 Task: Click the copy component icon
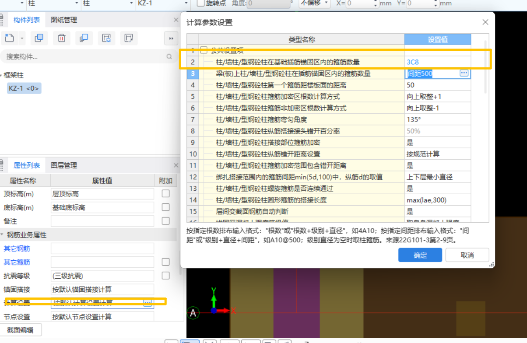(x=39, y=38)
